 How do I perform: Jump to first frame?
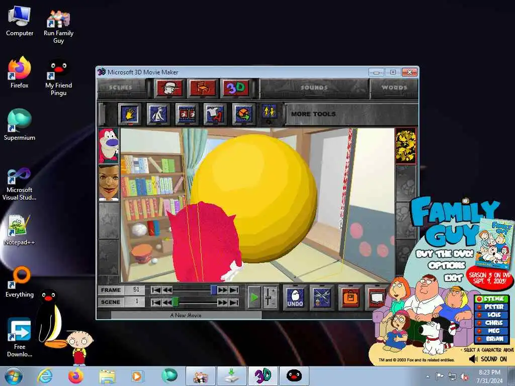click(x=156, y=290)
